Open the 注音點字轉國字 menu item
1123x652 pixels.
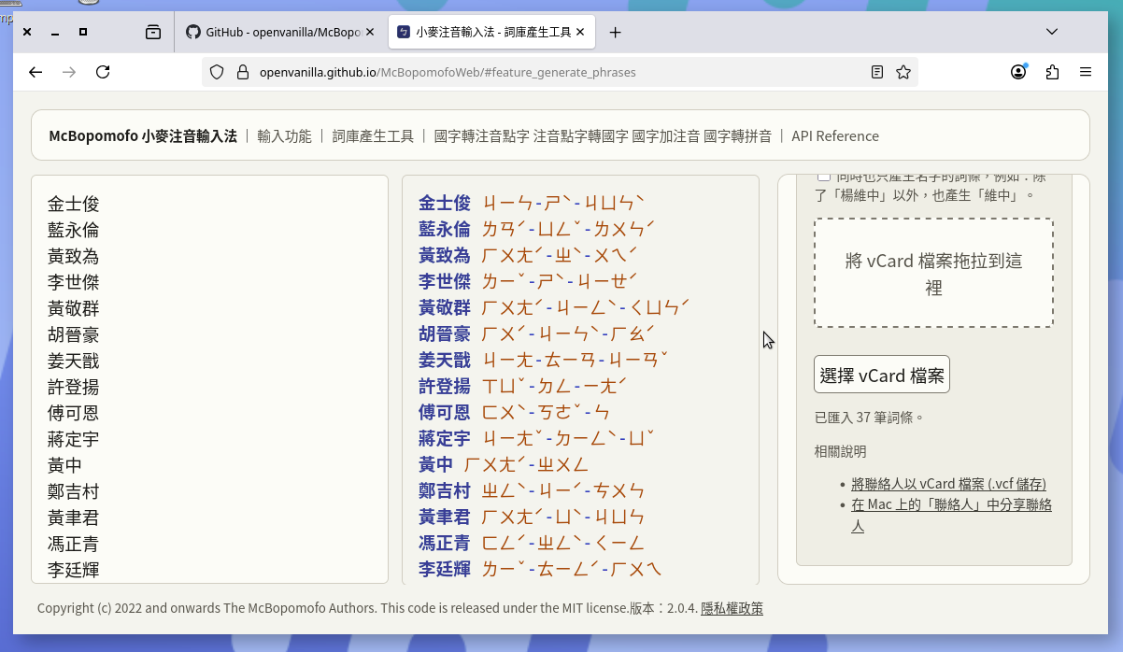click(x=580, y=135)
